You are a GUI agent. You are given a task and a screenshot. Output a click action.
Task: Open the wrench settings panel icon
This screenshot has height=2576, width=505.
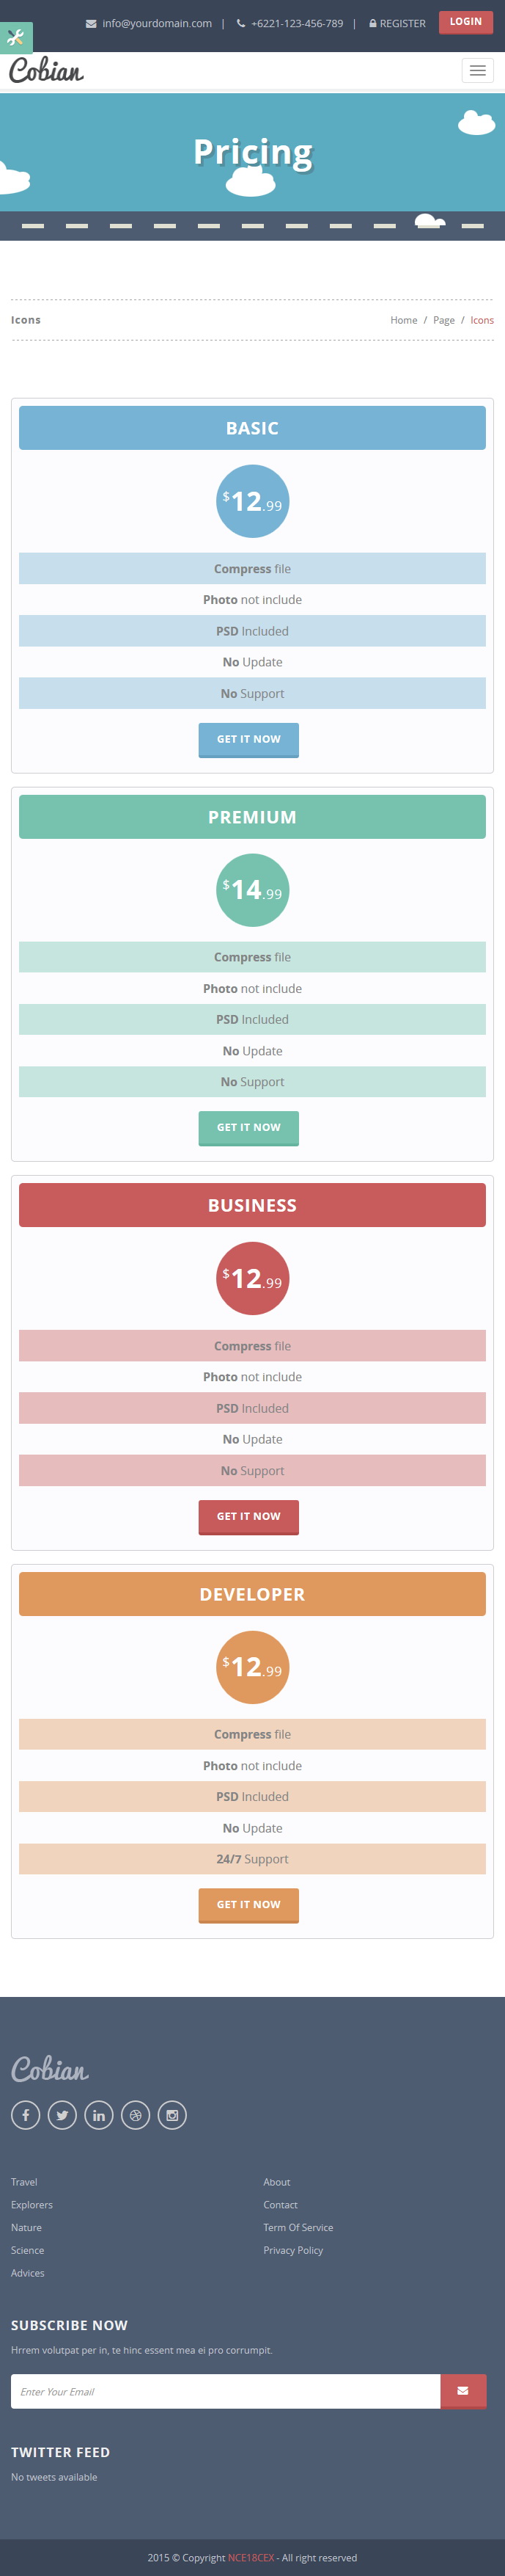coord(15,38)
